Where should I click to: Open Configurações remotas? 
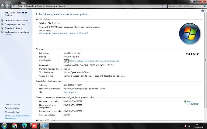click(15, 24)
